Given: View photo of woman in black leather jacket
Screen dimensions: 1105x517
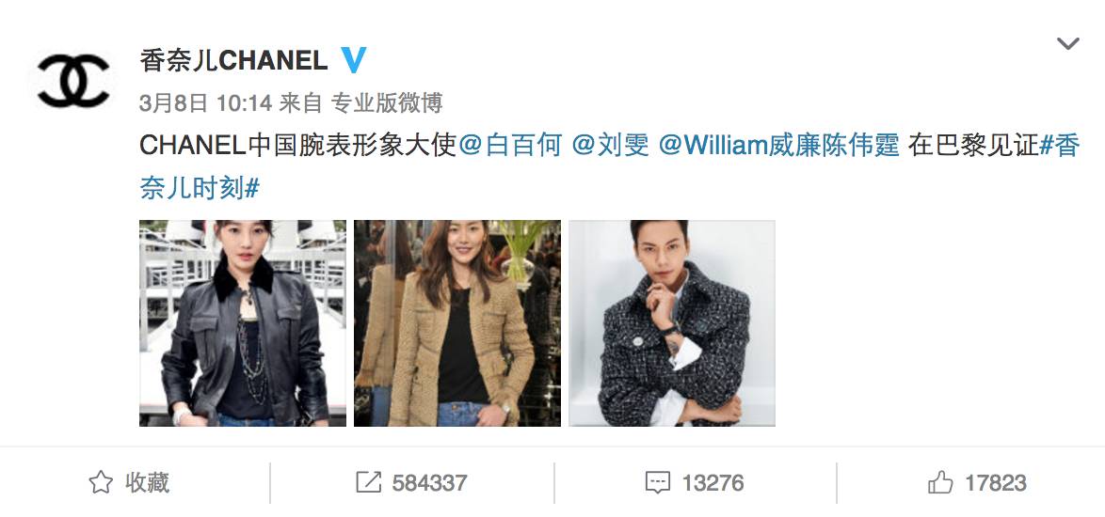Looking at the screenshot, I should [x=243, y=322].
